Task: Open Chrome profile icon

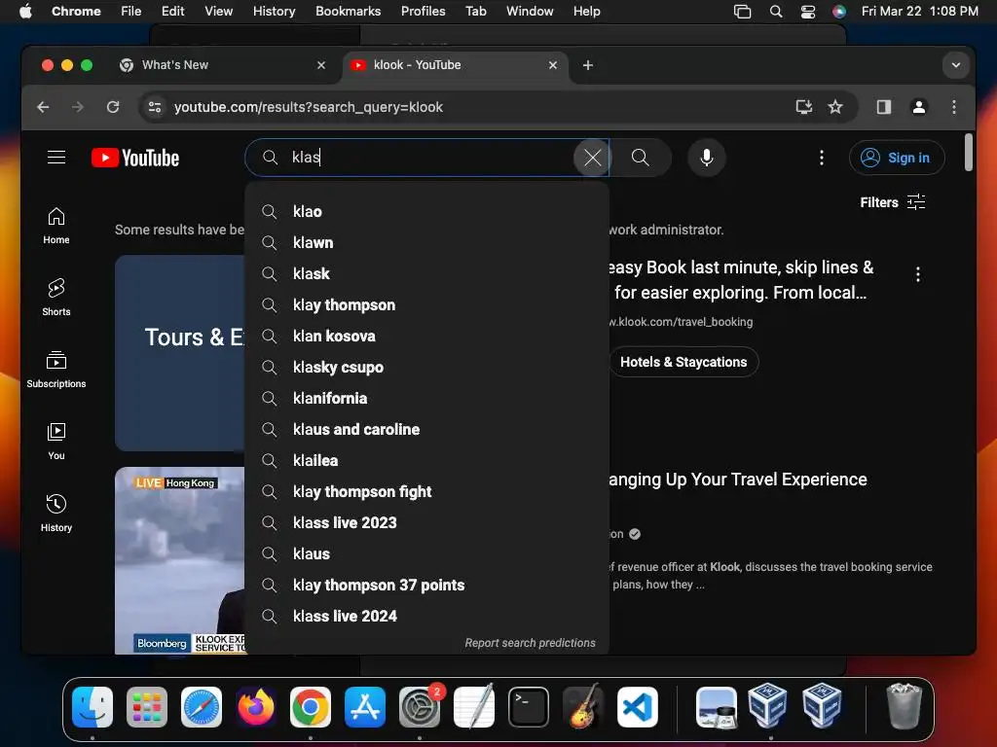Action: click(x=919, y=107)
